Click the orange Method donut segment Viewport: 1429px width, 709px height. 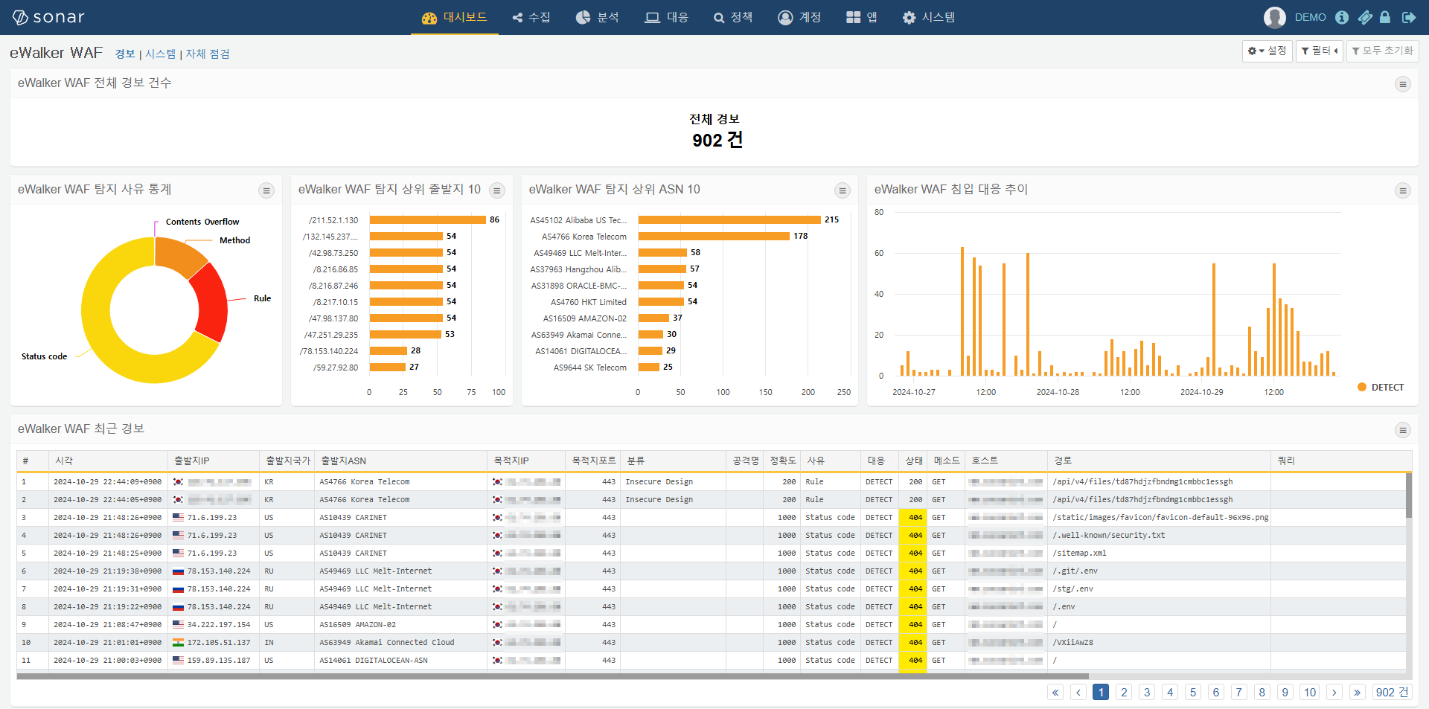click(x=179, y=255)
